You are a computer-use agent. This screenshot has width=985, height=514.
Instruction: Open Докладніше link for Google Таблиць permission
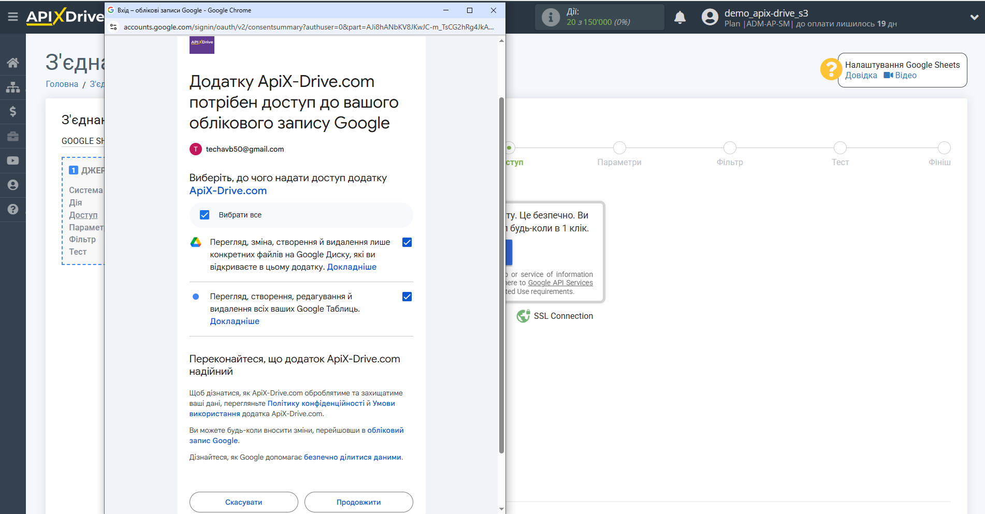point(235,321)
